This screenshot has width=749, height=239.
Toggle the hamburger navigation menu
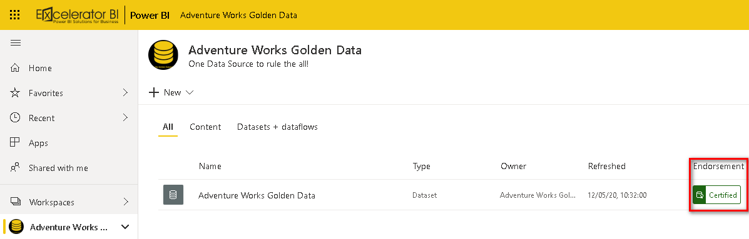pyautogui.click(x=16, y=43)
